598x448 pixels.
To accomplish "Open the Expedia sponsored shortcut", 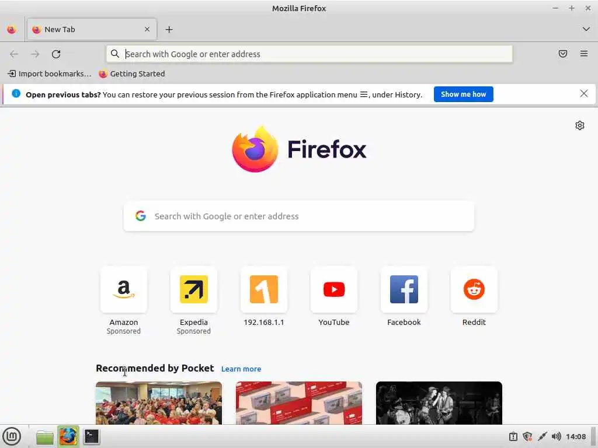I will pyautogui.click(x=194, y=289).
